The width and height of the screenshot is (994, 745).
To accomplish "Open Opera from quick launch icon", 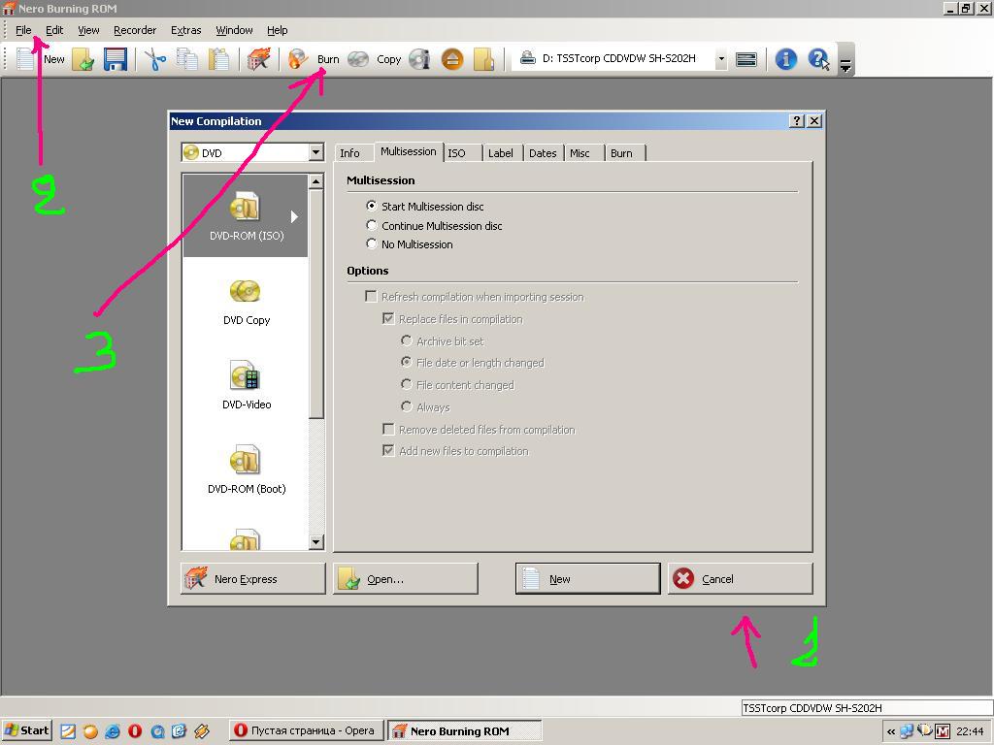I will [135, 731].
